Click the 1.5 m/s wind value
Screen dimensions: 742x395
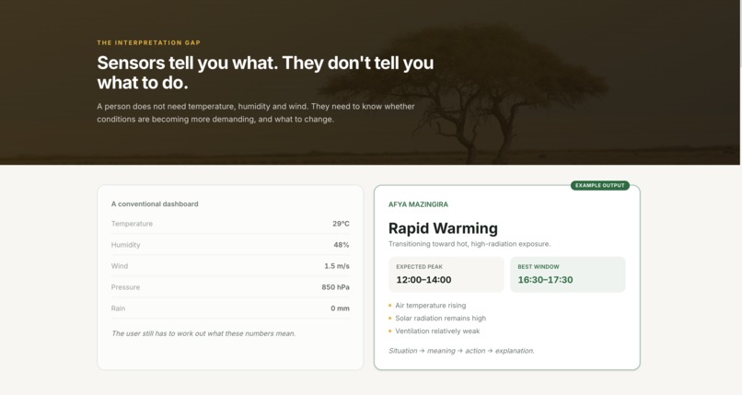coord(337,266)
